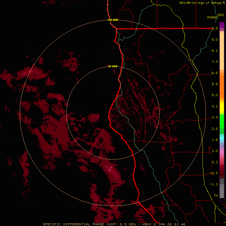Click the DKD unit label above the scale

click(220, 15)
